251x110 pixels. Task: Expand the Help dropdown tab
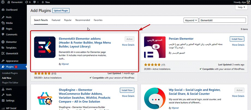[x=241, y=7]
